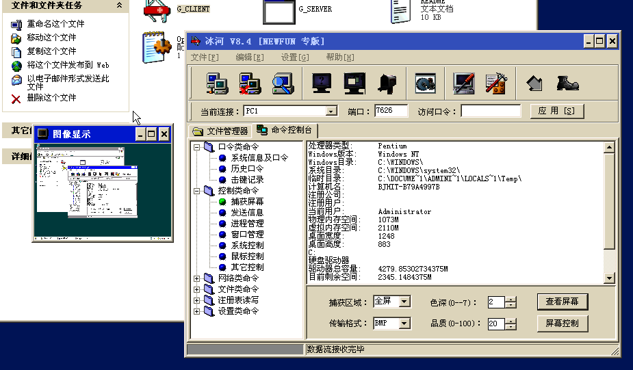The image size is (633, 370).
Task: Expand the 文件类命令 tree node
Action: click(x=196, y=289)
